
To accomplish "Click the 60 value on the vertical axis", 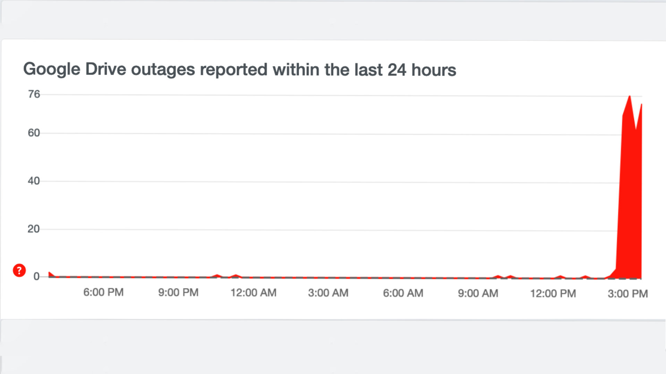I will click(34, 133).
